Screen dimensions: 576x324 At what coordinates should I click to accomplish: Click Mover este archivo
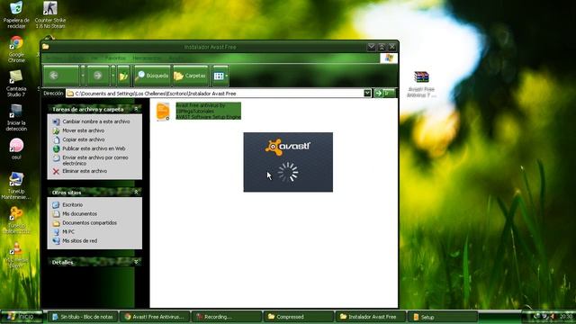click(78, 130)
